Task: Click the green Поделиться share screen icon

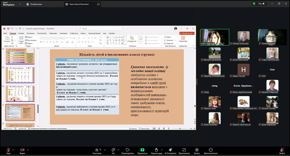Action: click(142, 150)
